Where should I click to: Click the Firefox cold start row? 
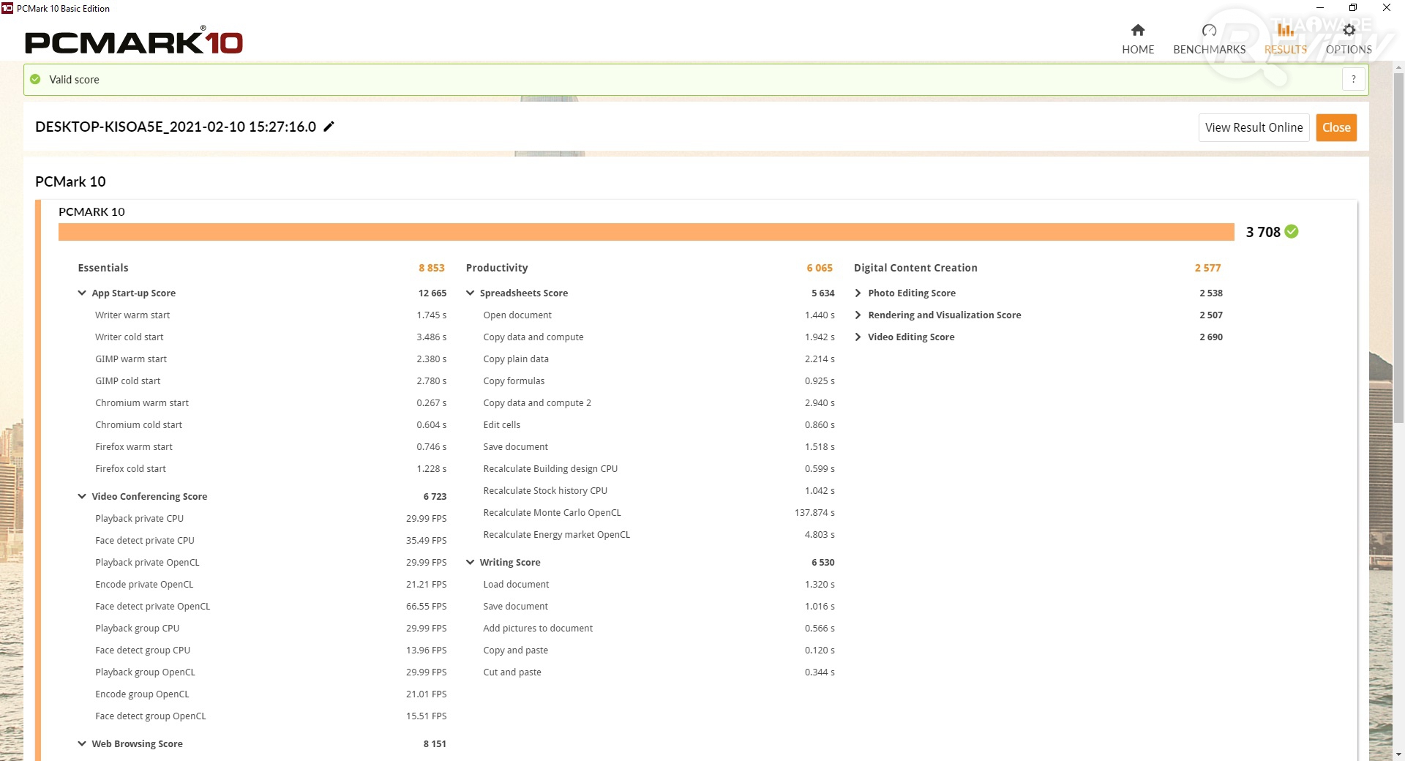pyautogui.click(x=270, y=468)
